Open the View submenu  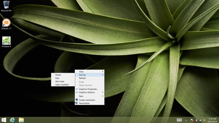click(x=90, y=71)
